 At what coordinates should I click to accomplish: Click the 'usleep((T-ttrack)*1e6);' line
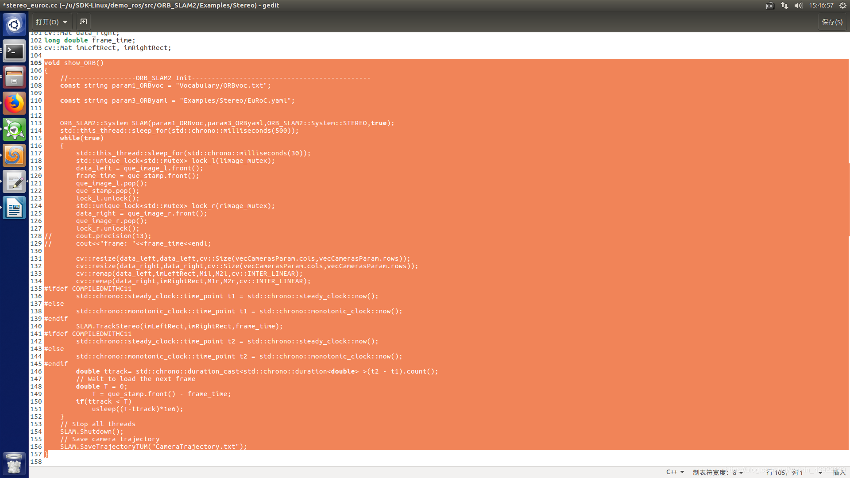tap(138, 409)
